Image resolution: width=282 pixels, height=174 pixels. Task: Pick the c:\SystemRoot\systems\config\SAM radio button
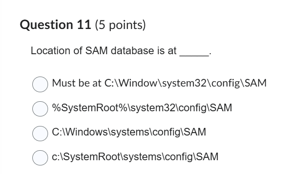40,158
